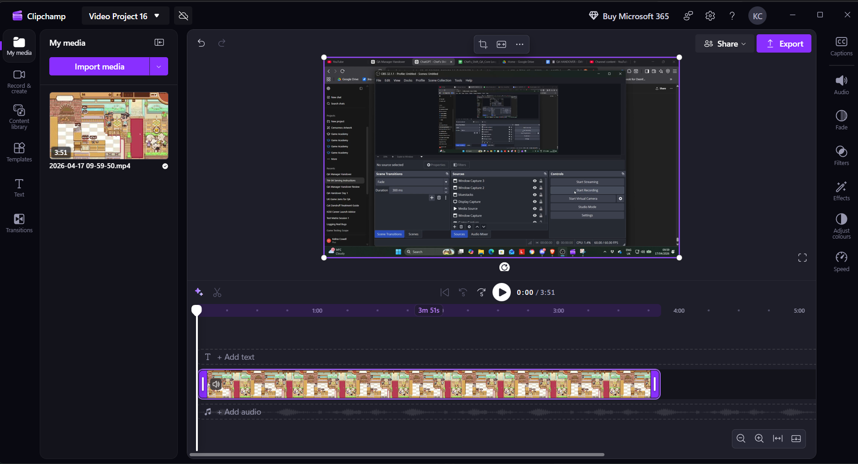The height and width of the screenshot is (464, 858).
Task: Expand the Share menu
Action: 725,44
